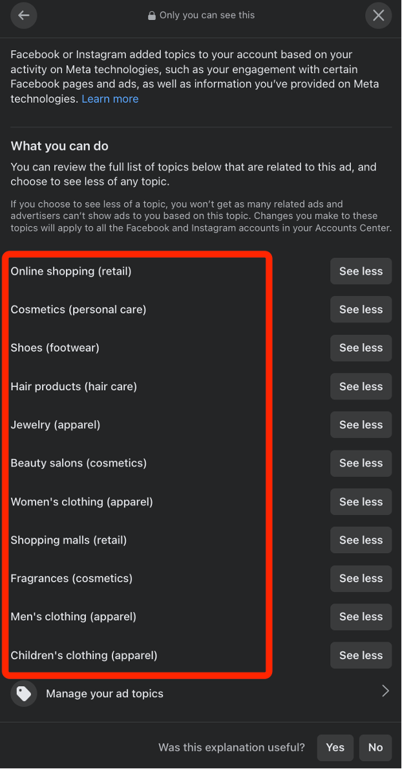Click See less for Shoes (footwear)
Screen dimensions: 402x769
click(361, 348)
